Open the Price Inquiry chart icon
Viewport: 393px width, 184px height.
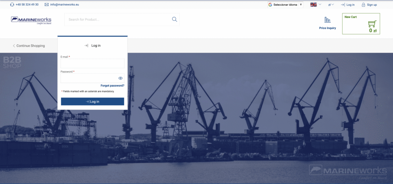327,20
